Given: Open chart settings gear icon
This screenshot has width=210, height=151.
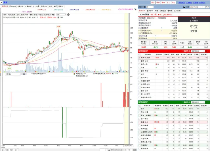Looking at the screenshot, I should (x=68, y=15).
